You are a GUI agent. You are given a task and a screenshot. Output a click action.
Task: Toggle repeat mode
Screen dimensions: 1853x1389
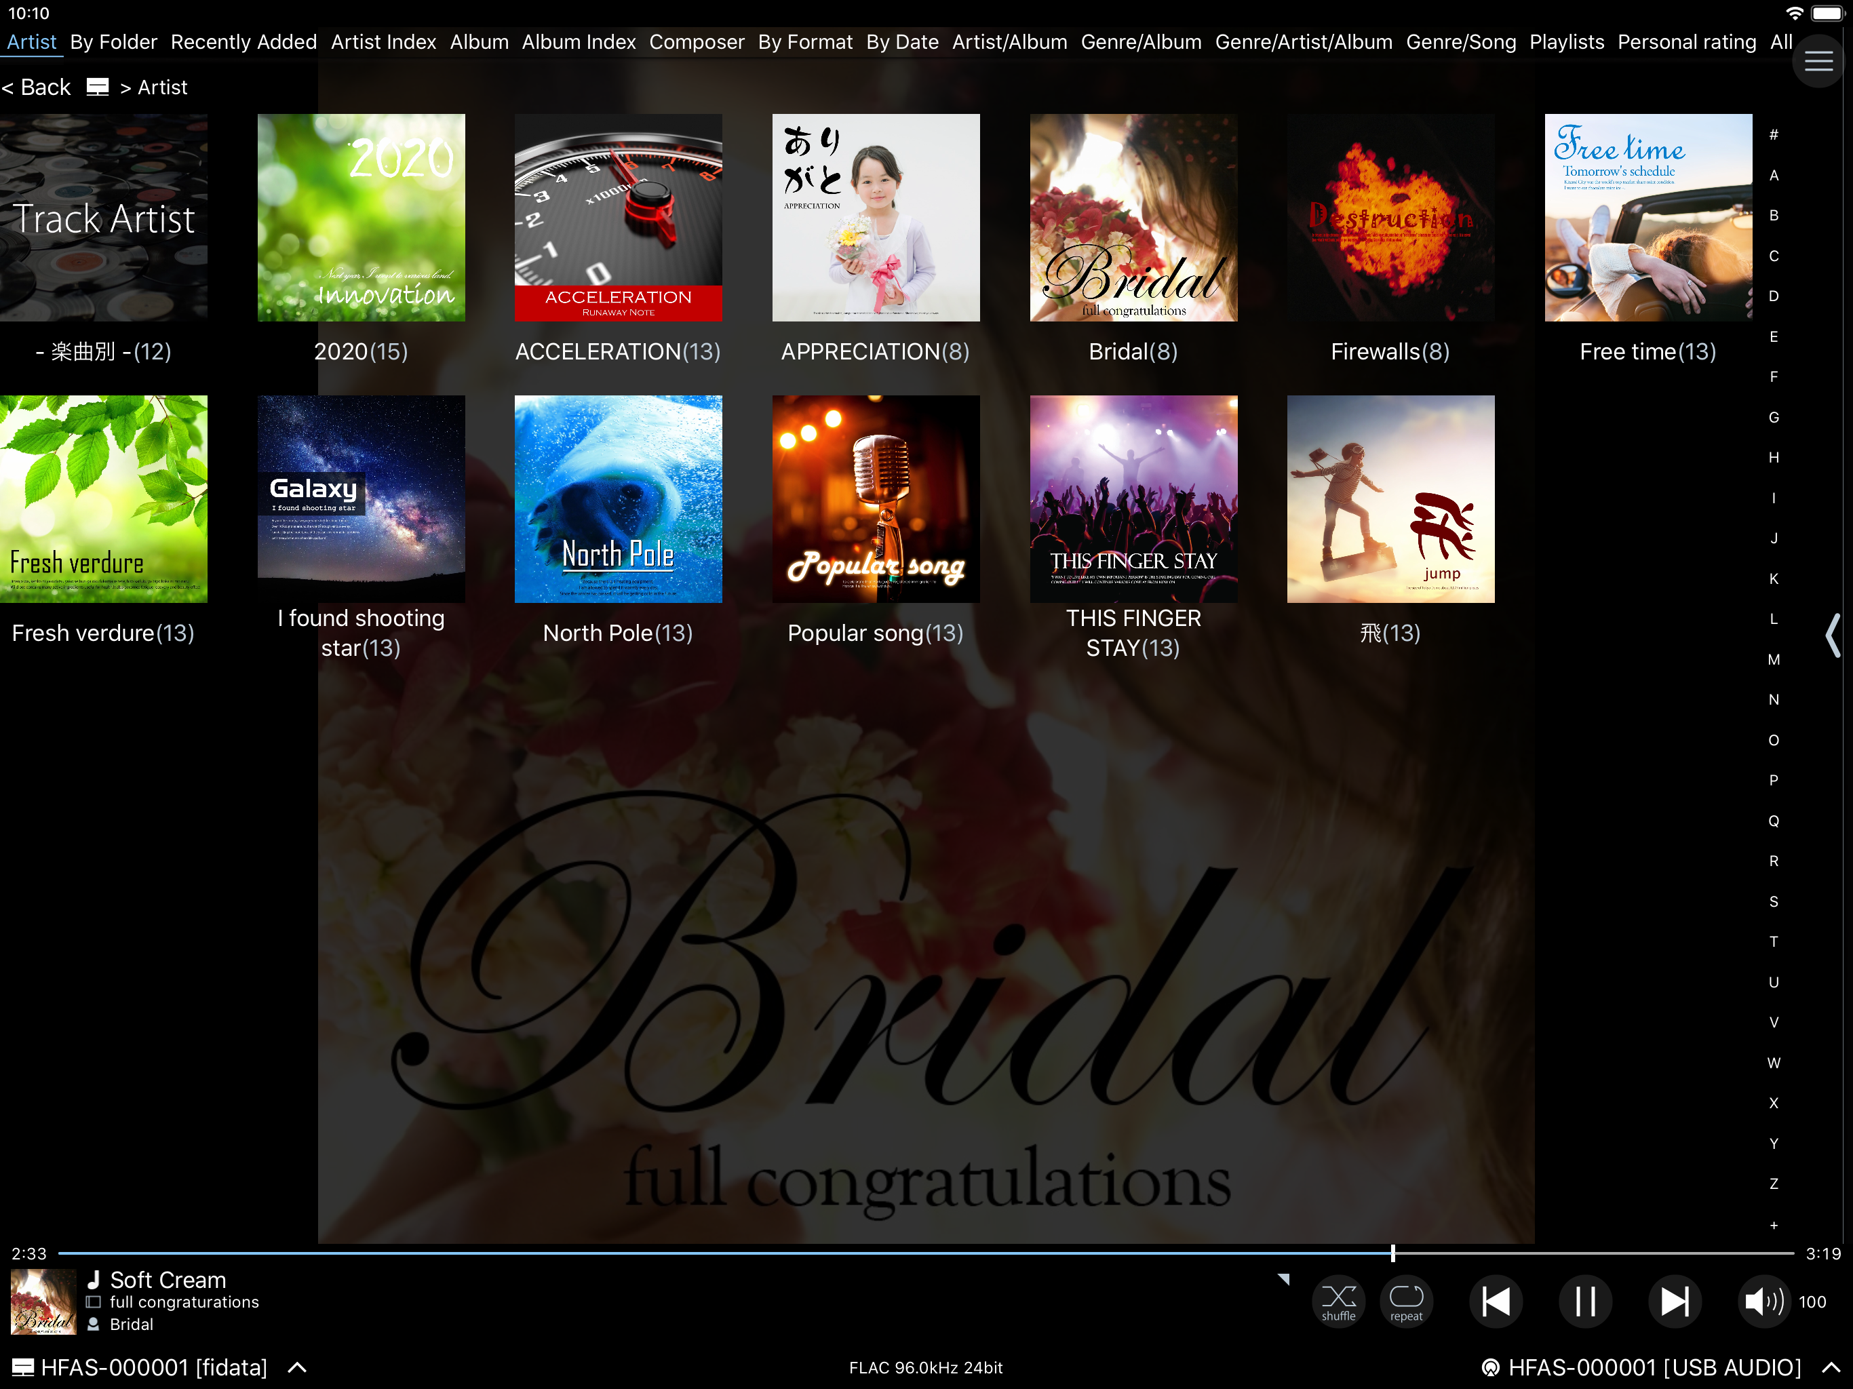click(x=1405, y=1301)
